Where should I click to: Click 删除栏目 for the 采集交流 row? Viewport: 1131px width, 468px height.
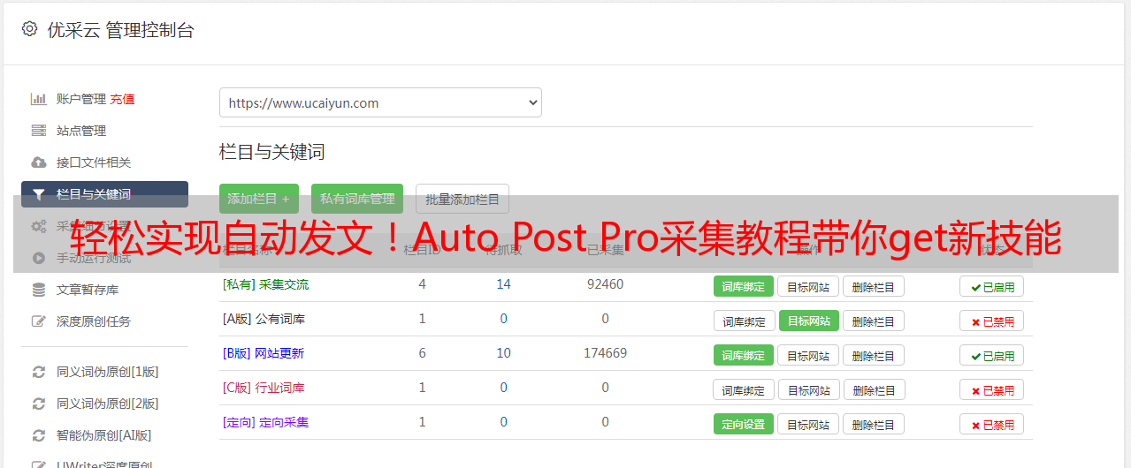pos(873,286)
